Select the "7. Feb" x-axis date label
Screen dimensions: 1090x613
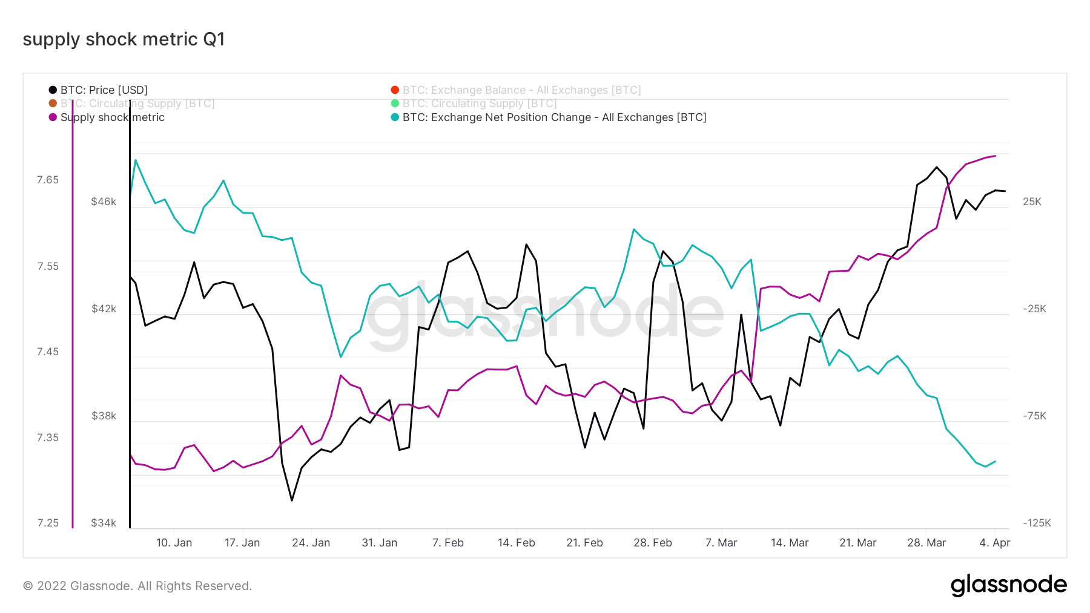[x=448, y=543]
